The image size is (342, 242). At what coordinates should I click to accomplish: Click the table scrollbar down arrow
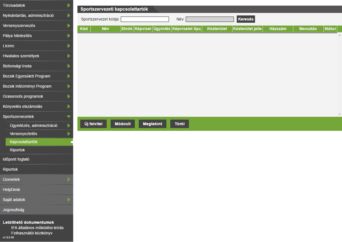[x=339, y=114]
